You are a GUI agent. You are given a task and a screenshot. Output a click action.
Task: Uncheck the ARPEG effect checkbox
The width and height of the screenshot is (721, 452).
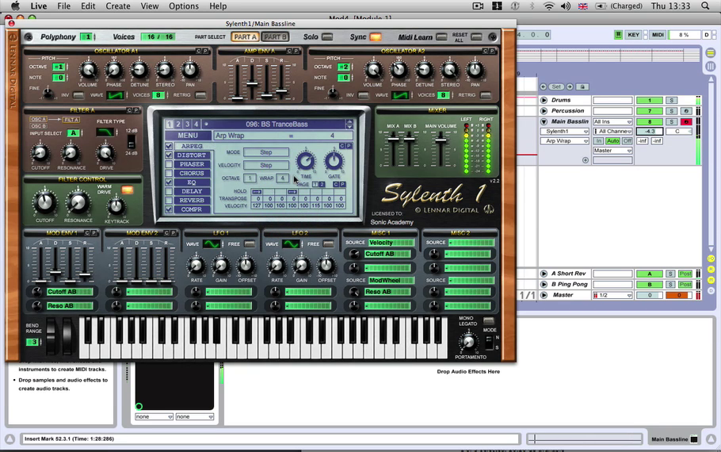[169, 146]
